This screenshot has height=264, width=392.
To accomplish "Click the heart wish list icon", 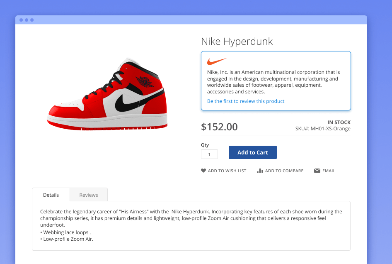I will (x=203, y=171).
